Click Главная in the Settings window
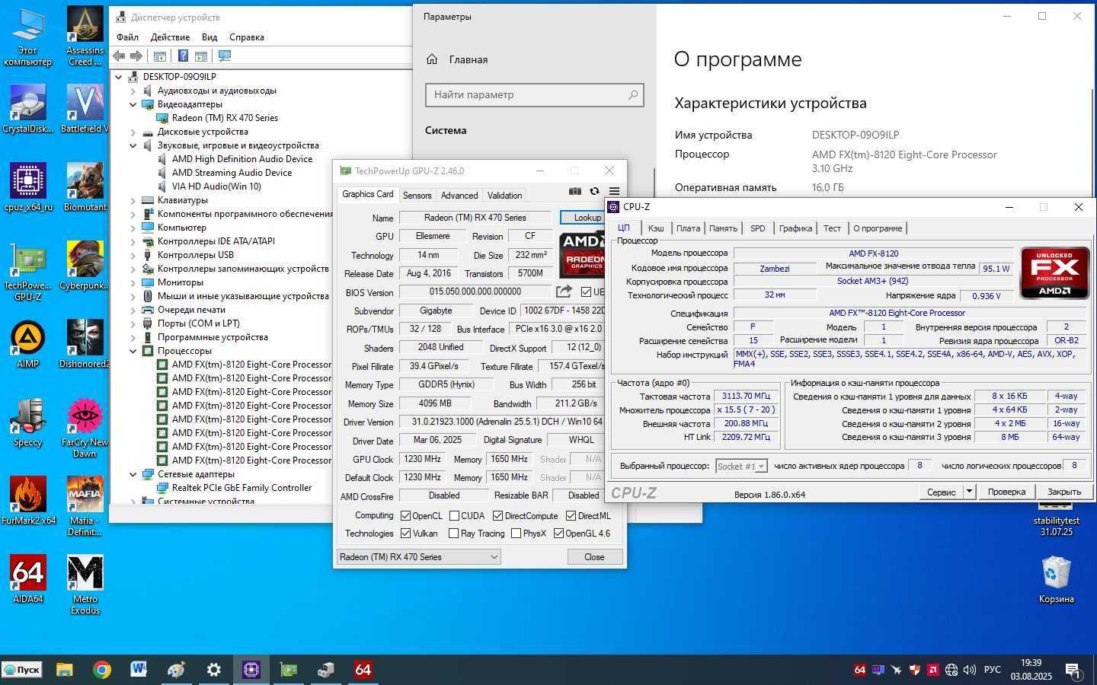The image size is (1097, 685). pyautogui.click(x=469, y=59)
